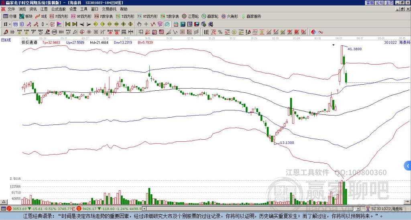The height and width of the screenshot is (220, 411).
Task: Open the 工具 menu
Action: [x=83, y=9]
